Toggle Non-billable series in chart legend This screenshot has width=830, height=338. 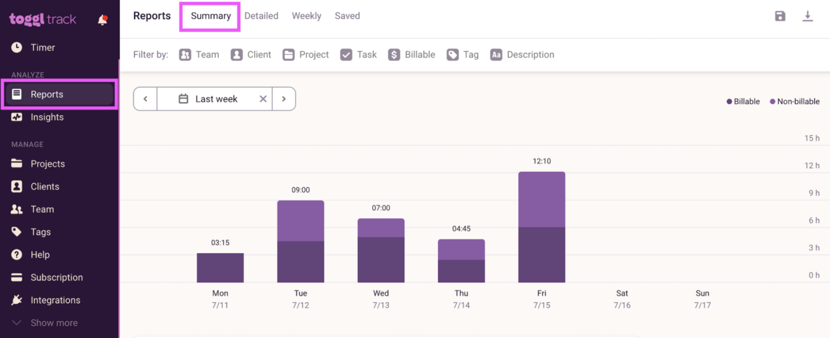[x=794, y=101]
